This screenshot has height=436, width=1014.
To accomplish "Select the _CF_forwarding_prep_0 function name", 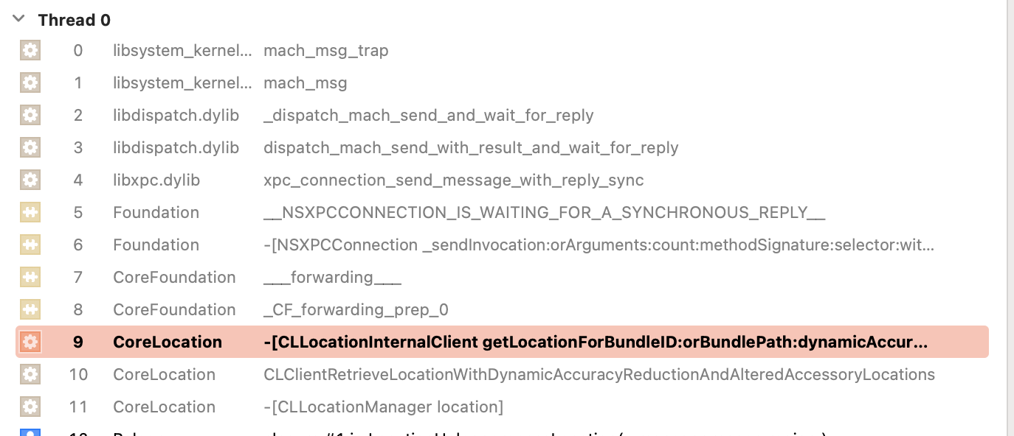I will 356,310.
